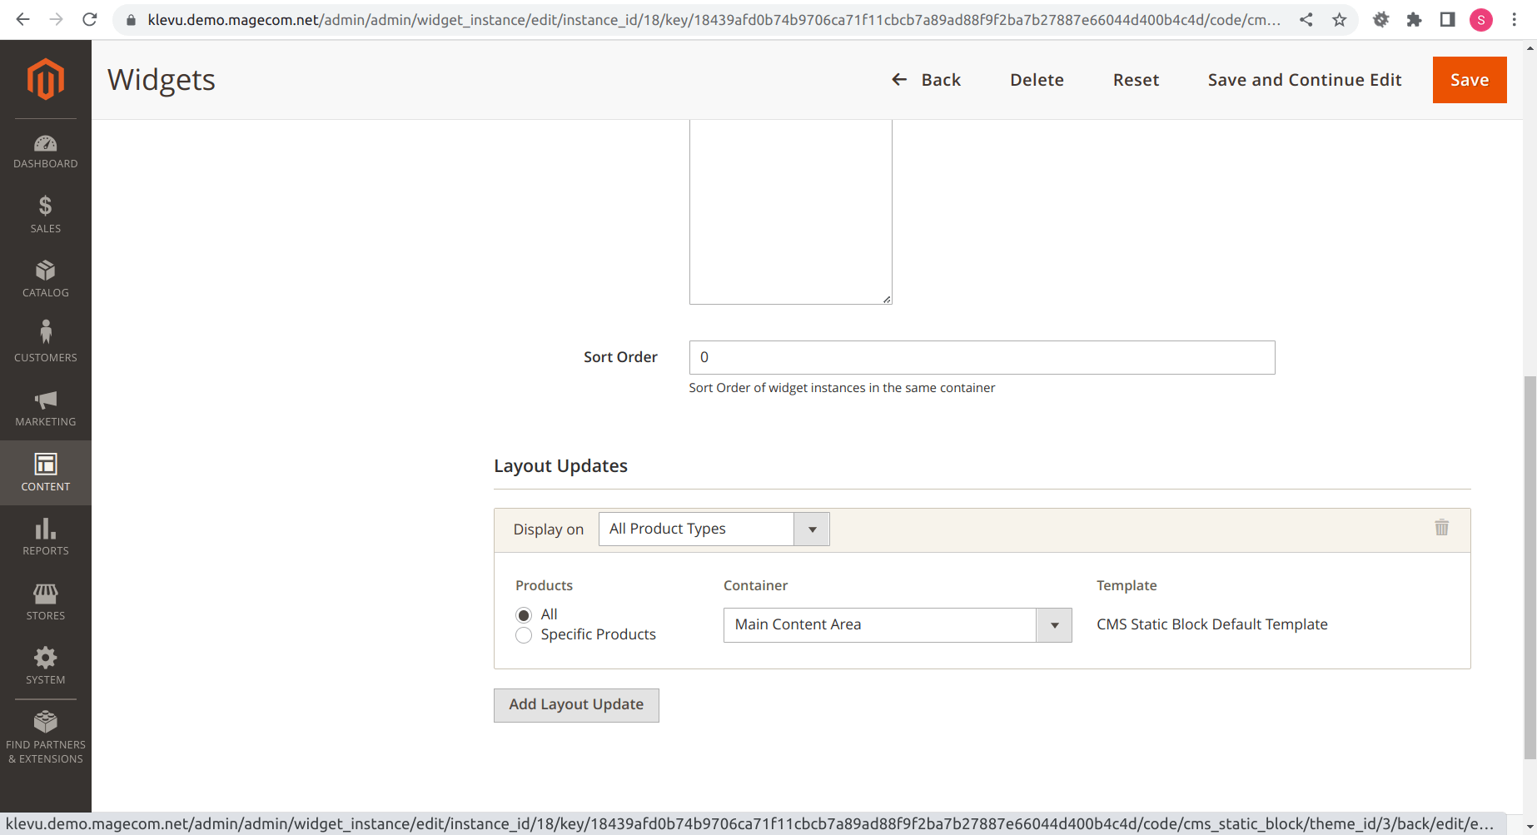Viewport: 1537px width, 835px height.
Task: Go Back from the widget page
Action: point(926,80)
